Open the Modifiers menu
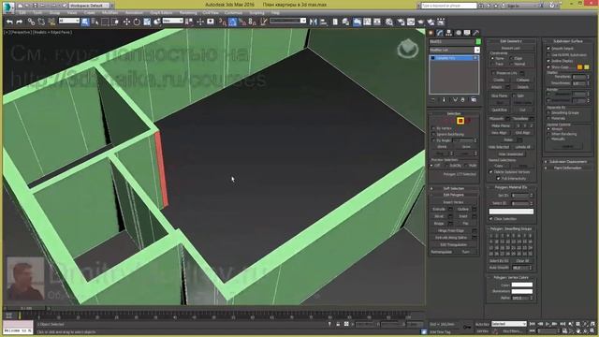599x337 pixels. [110, 13]
